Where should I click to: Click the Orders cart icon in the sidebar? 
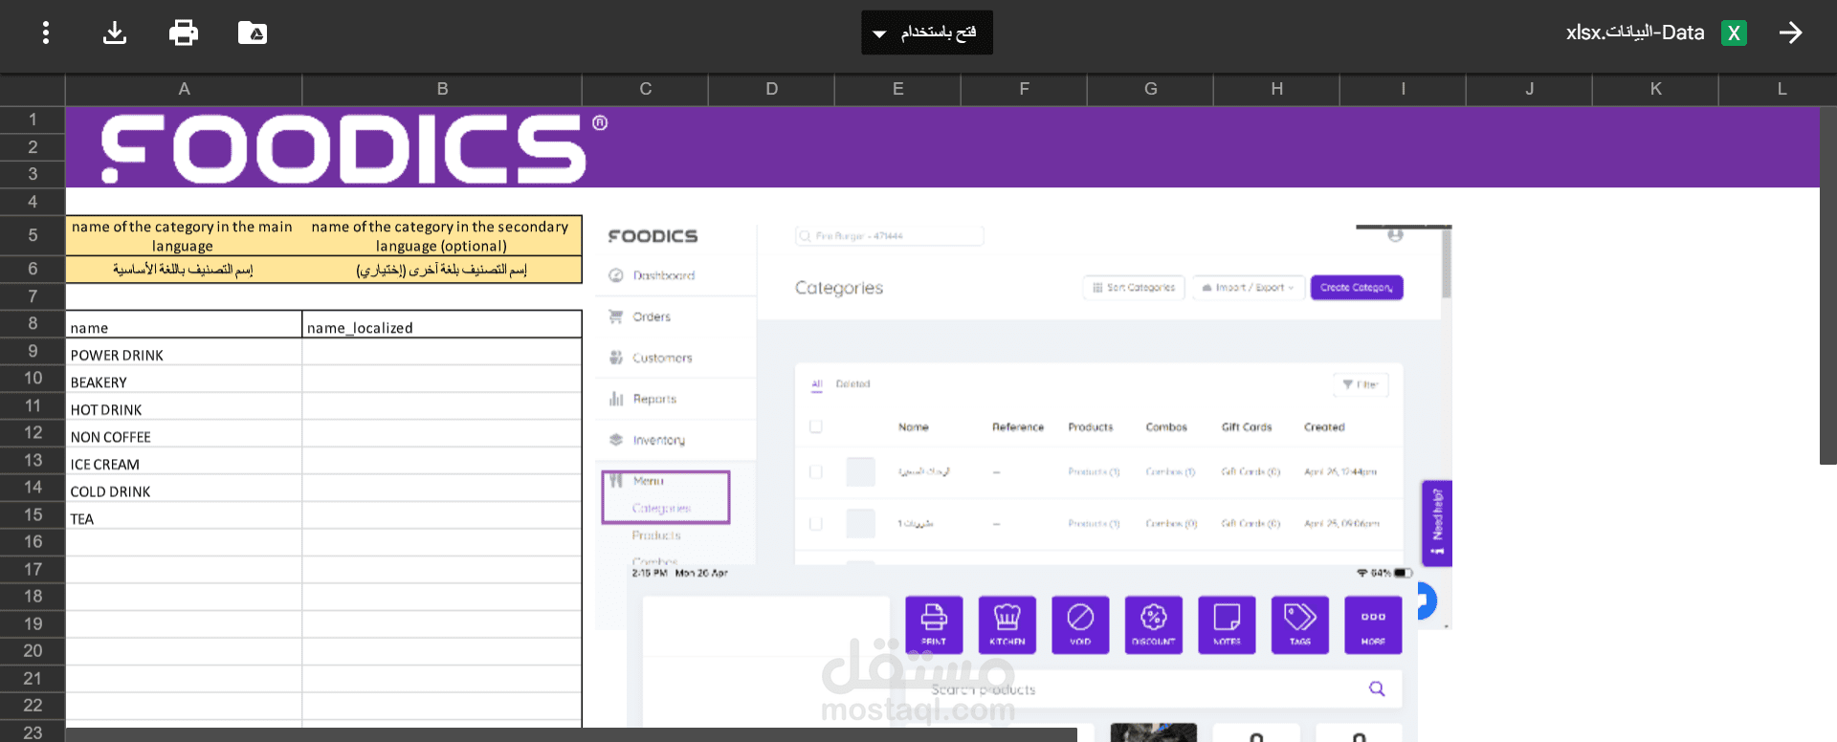tap(616, 316)
